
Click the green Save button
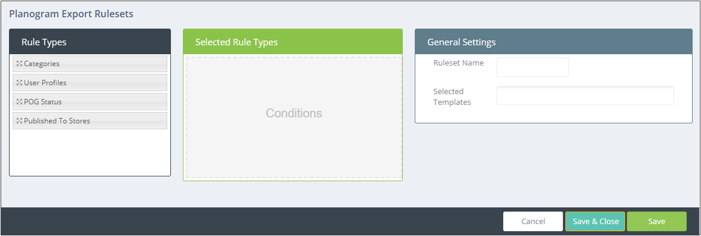click(x=656, y=221)
